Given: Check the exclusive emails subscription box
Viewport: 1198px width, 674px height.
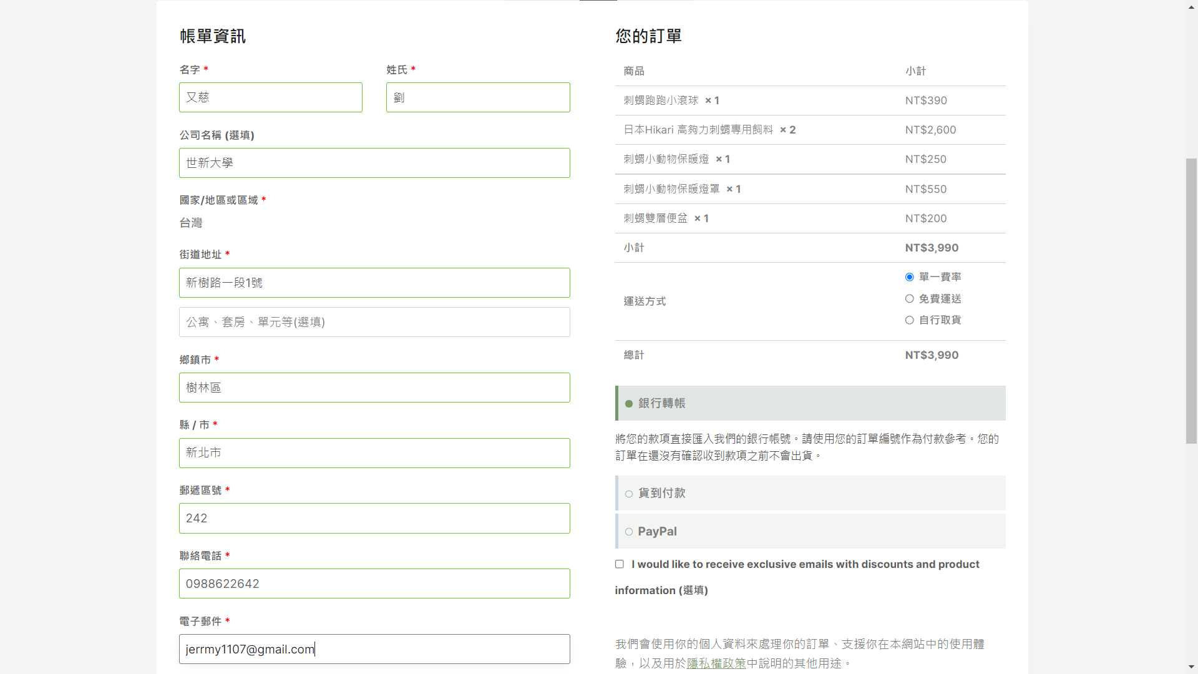Looking at the screenshot, I should click(620, 564).
